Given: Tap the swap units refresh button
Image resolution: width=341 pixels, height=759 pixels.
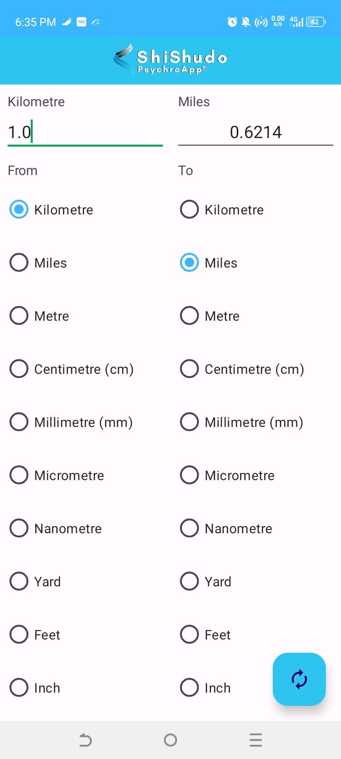Looking at the screenshot, I should tap(299, 679).
